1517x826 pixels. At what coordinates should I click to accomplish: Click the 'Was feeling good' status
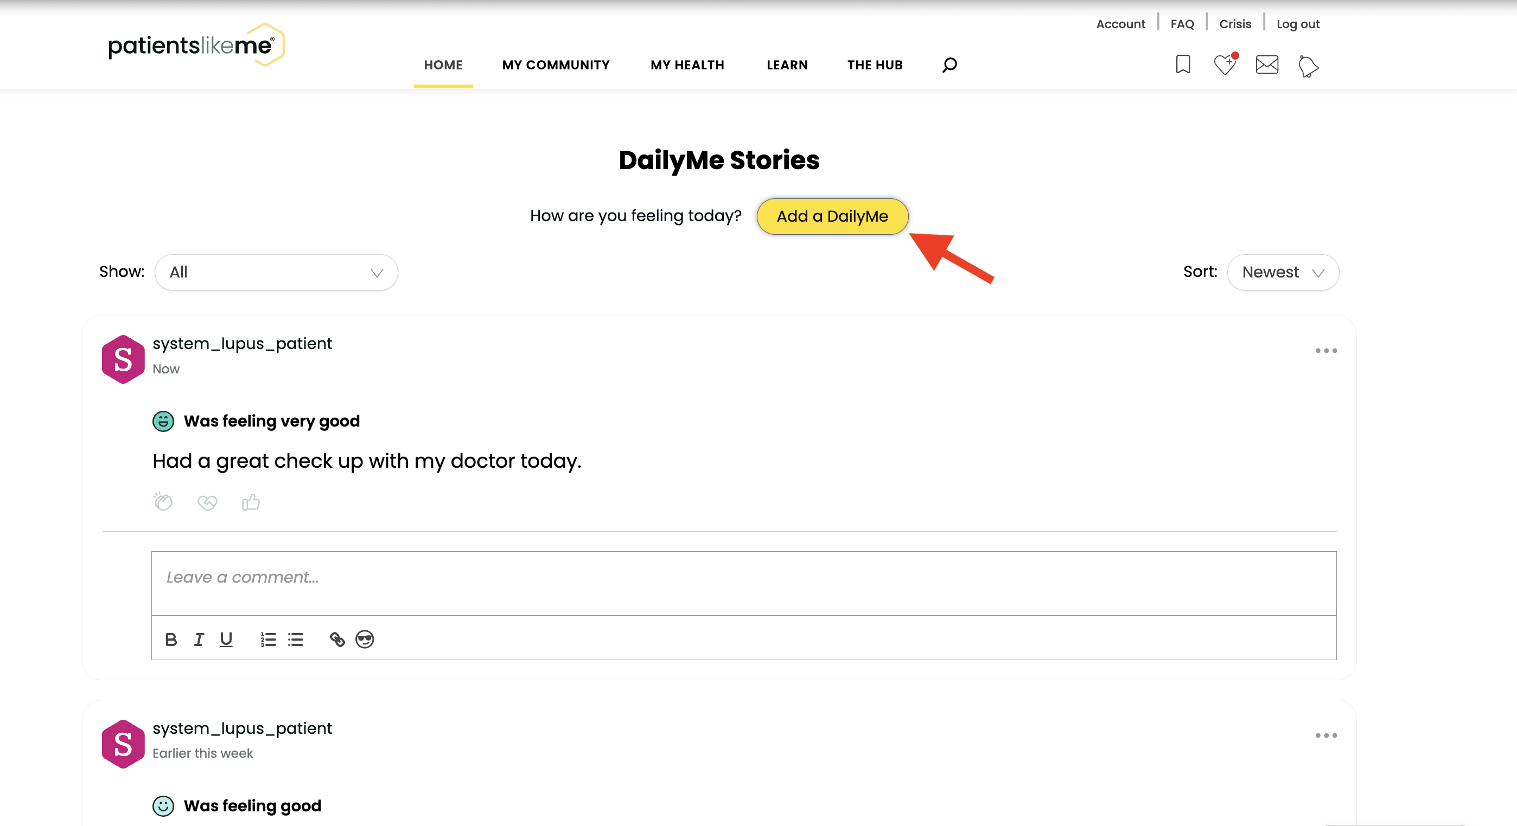pos(253,806)
